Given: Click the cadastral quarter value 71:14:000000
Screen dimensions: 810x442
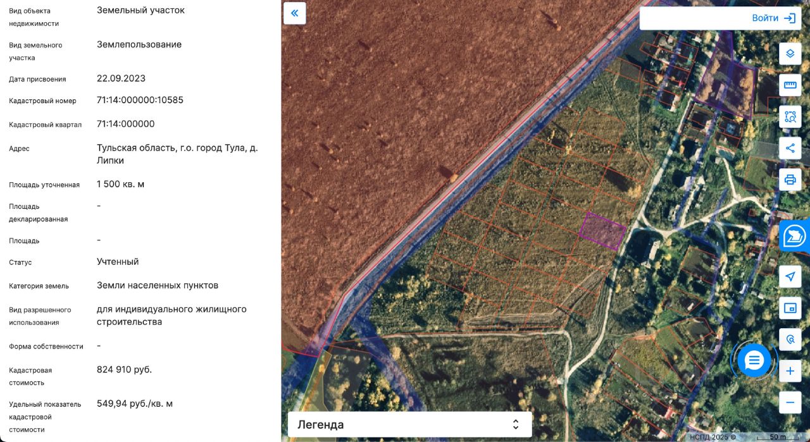Looking at the screenshot, I should 125,124.
